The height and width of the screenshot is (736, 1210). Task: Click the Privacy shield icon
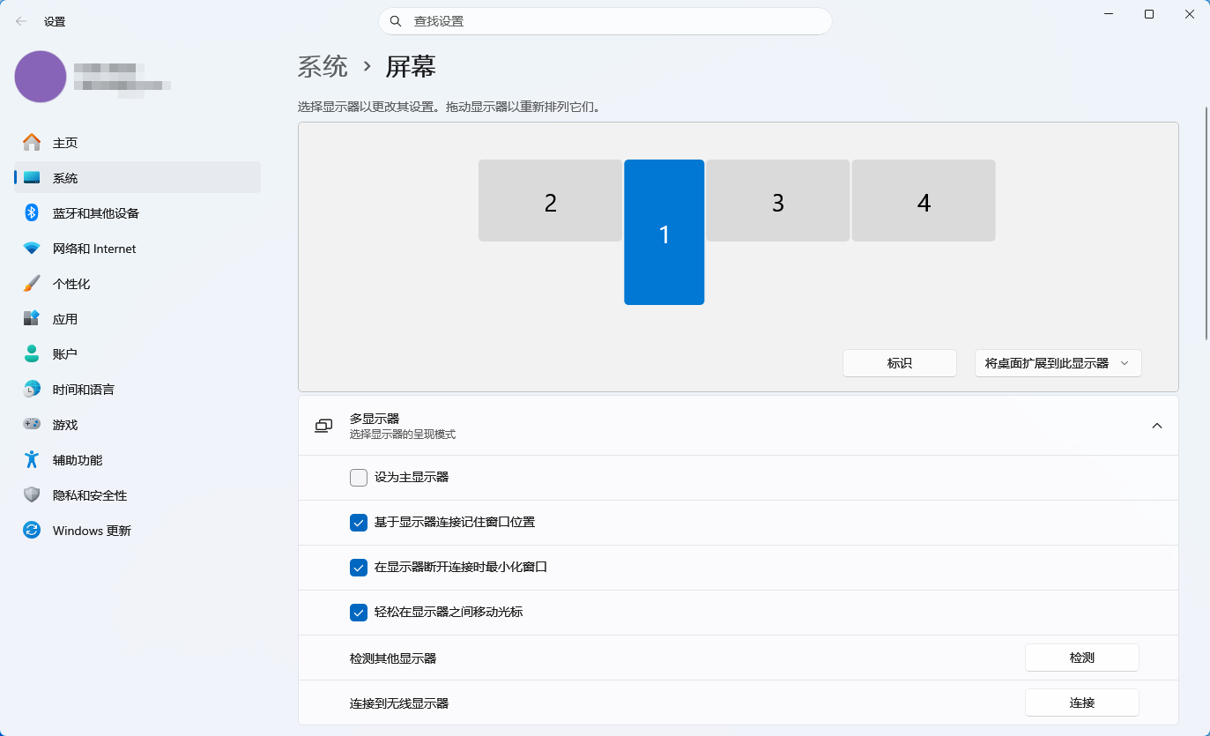coord(32,494)
